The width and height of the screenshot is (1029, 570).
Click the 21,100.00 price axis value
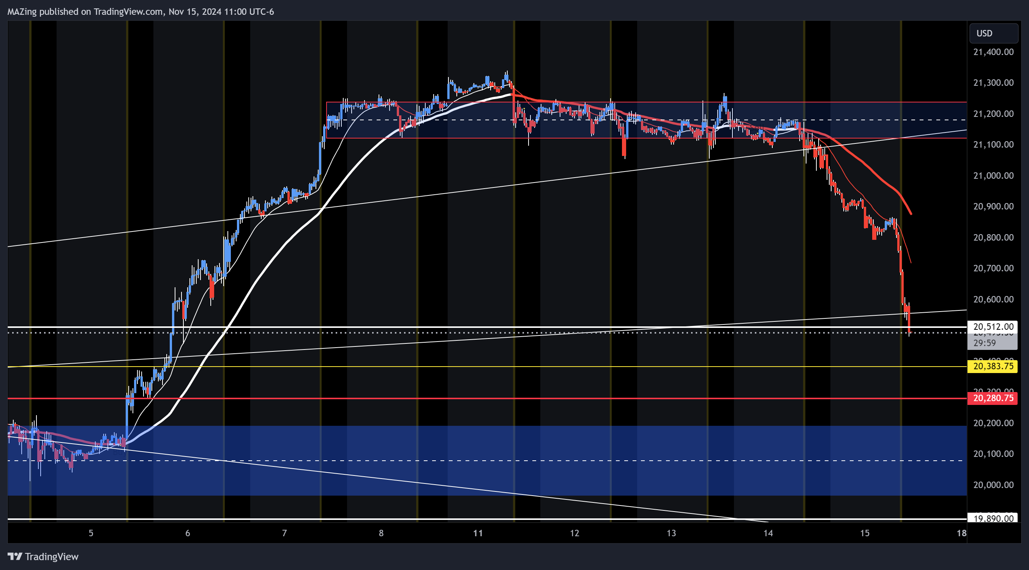click(x=993, y=145)
